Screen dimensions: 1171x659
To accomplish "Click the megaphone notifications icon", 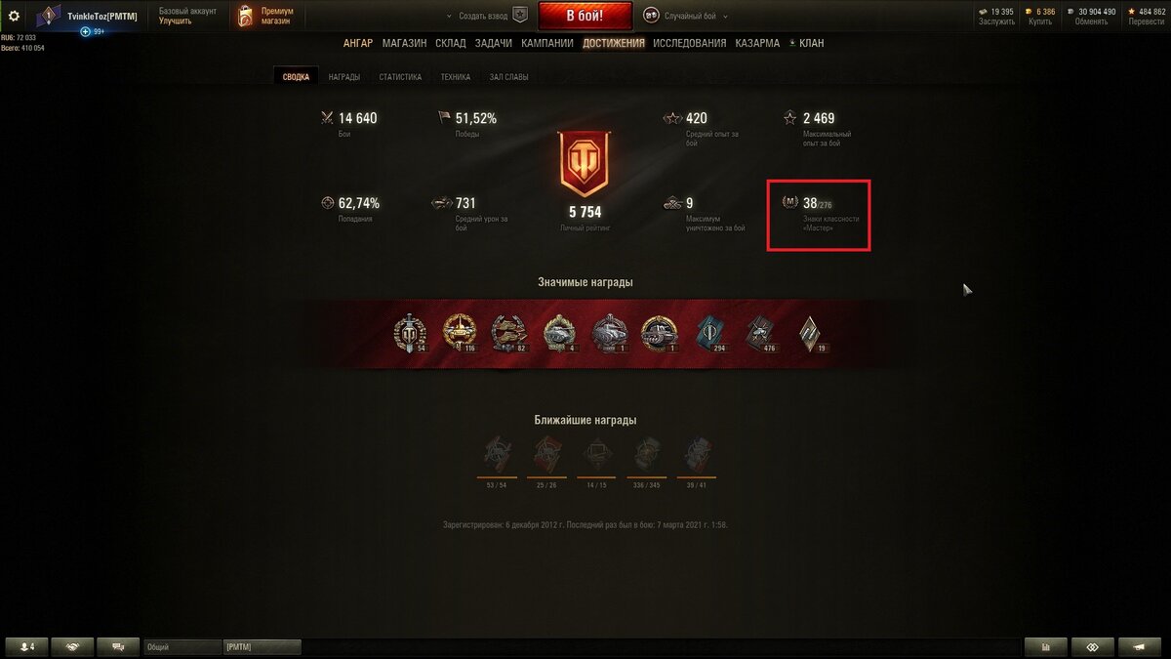I will (x=1140, y=646).
